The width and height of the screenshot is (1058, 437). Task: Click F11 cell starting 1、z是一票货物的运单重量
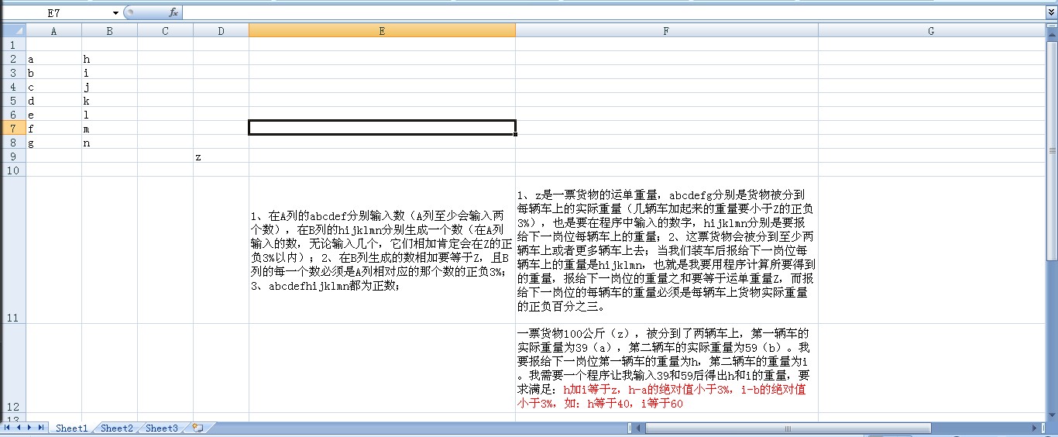point(667,250)
